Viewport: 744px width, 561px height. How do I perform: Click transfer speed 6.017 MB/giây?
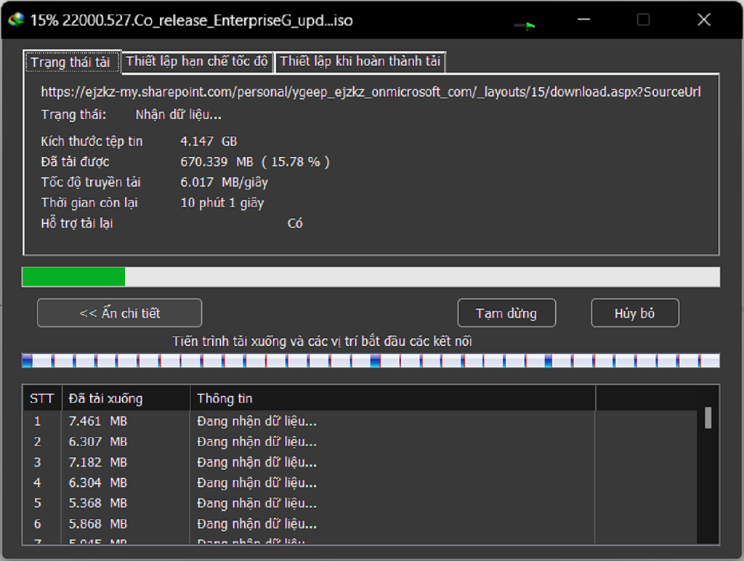tap(224, 182)
